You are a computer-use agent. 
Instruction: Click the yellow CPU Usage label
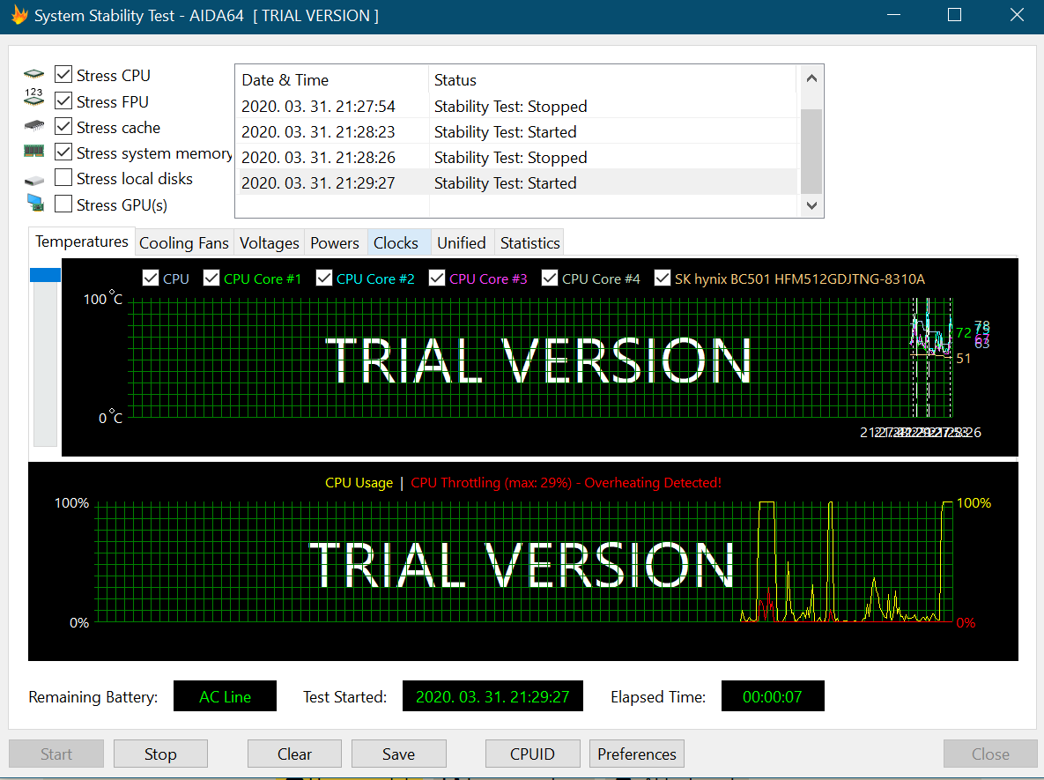[359, 482]
